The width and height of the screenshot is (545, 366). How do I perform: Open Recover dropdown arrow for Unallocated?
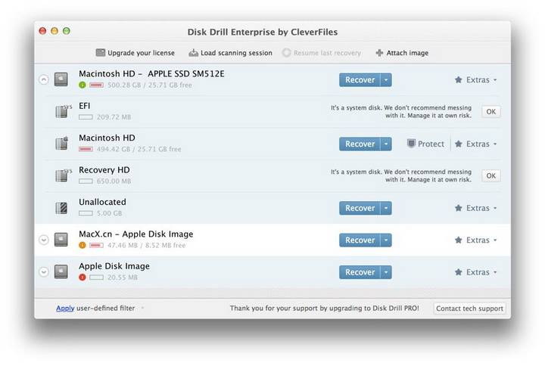(386, 208)
